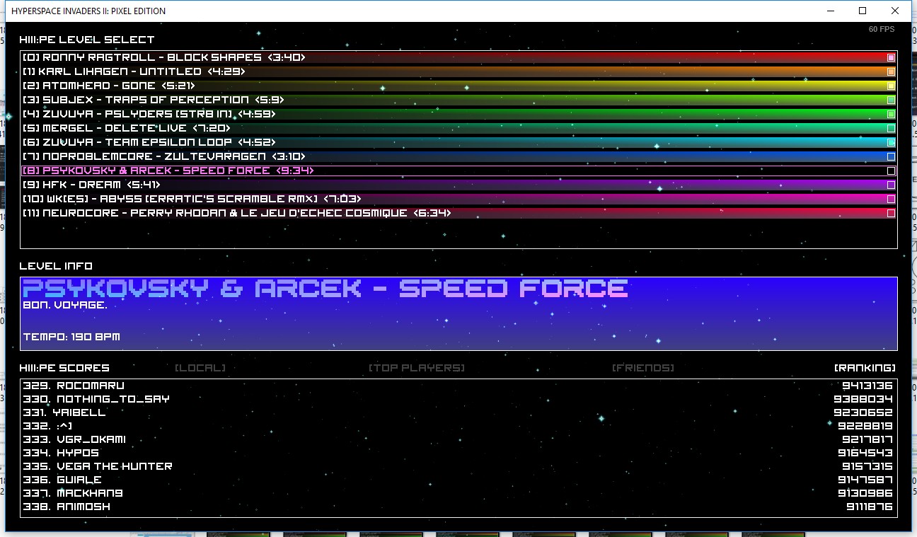
Task: Open the Local scores tab
Action: coord(200,368)
